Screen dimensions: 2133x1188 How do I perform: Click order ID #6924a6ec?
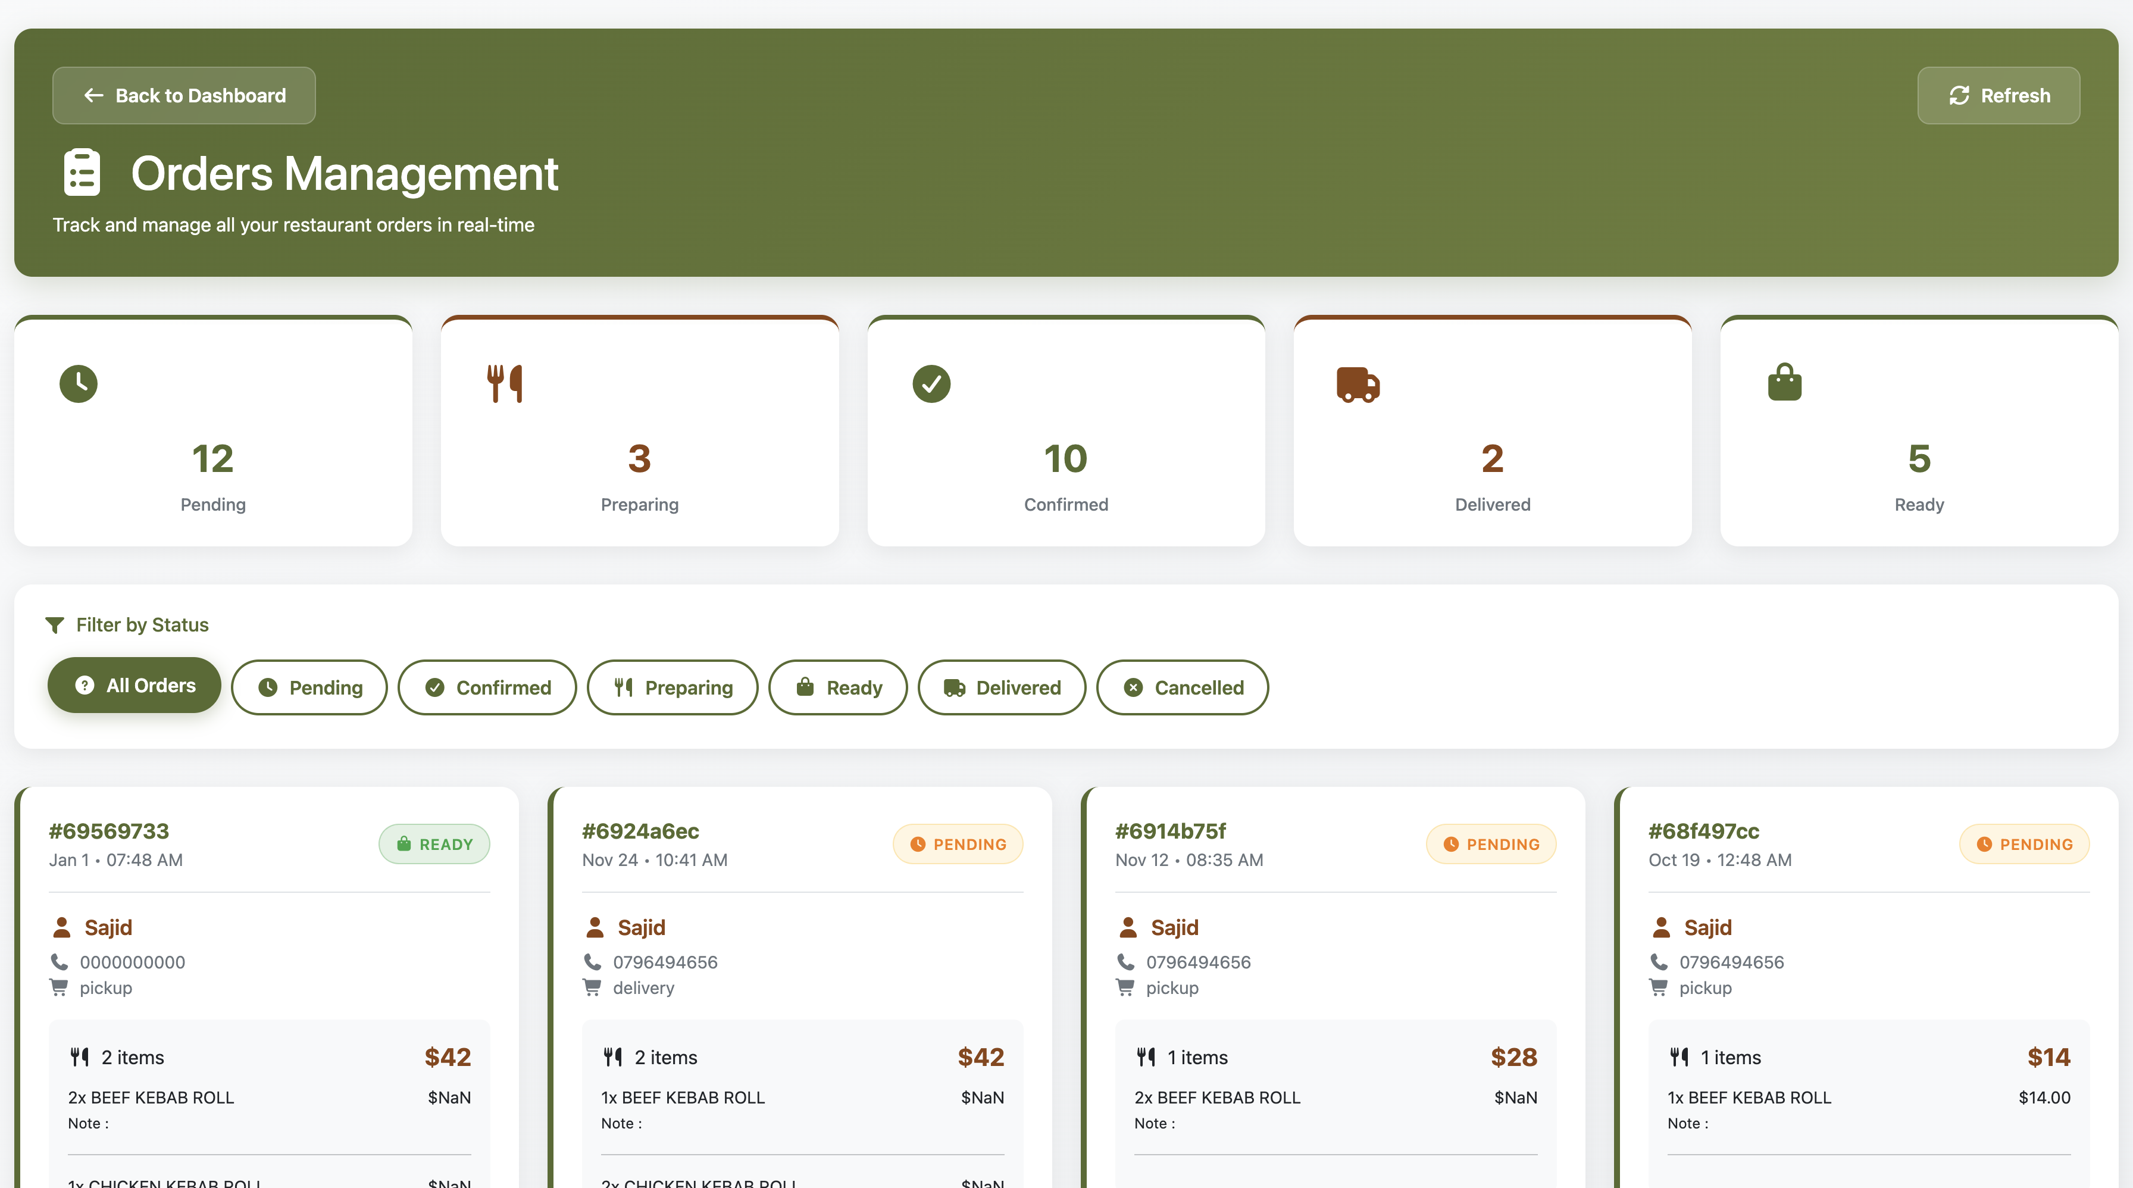click(x=640, y=831)
